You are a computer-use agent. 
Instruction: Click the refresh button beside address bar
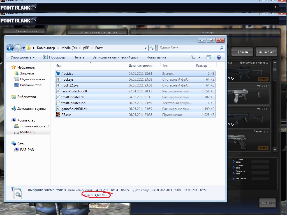click(x=152, y=48)
